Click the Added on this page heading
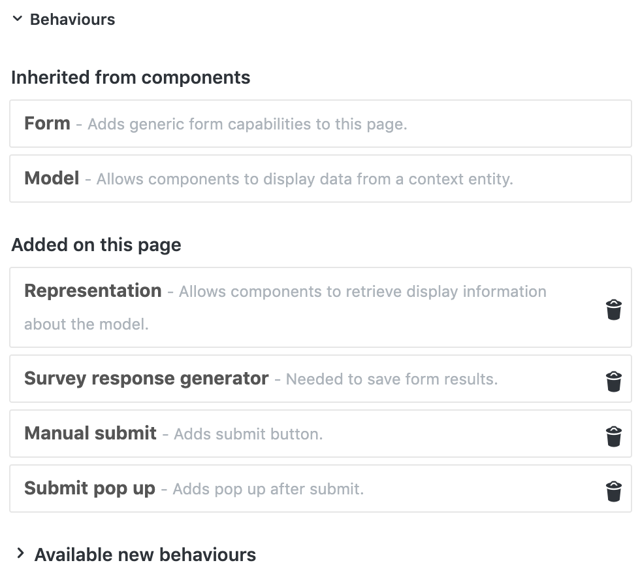The height and width of the screenshot is (582, 640). (x=96, y=245)
